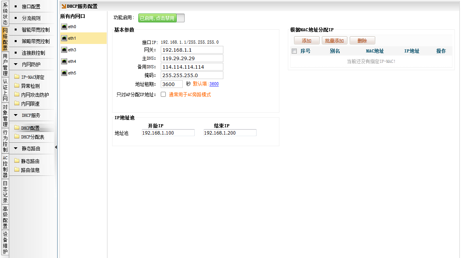Open 接口配置 menu item
The image size is (461, 258).
click(x=32, y=7)
